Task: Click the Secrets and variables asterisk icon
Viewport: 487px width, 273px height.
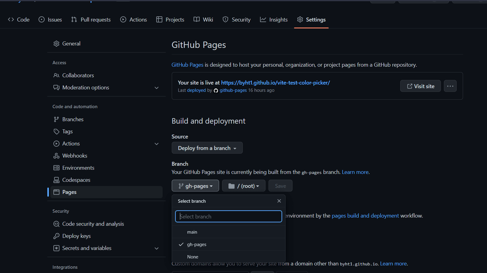Action: coord(56,248)
